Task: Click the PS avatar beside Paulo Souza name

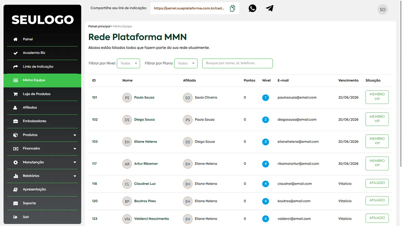Action: pos(127,98)
